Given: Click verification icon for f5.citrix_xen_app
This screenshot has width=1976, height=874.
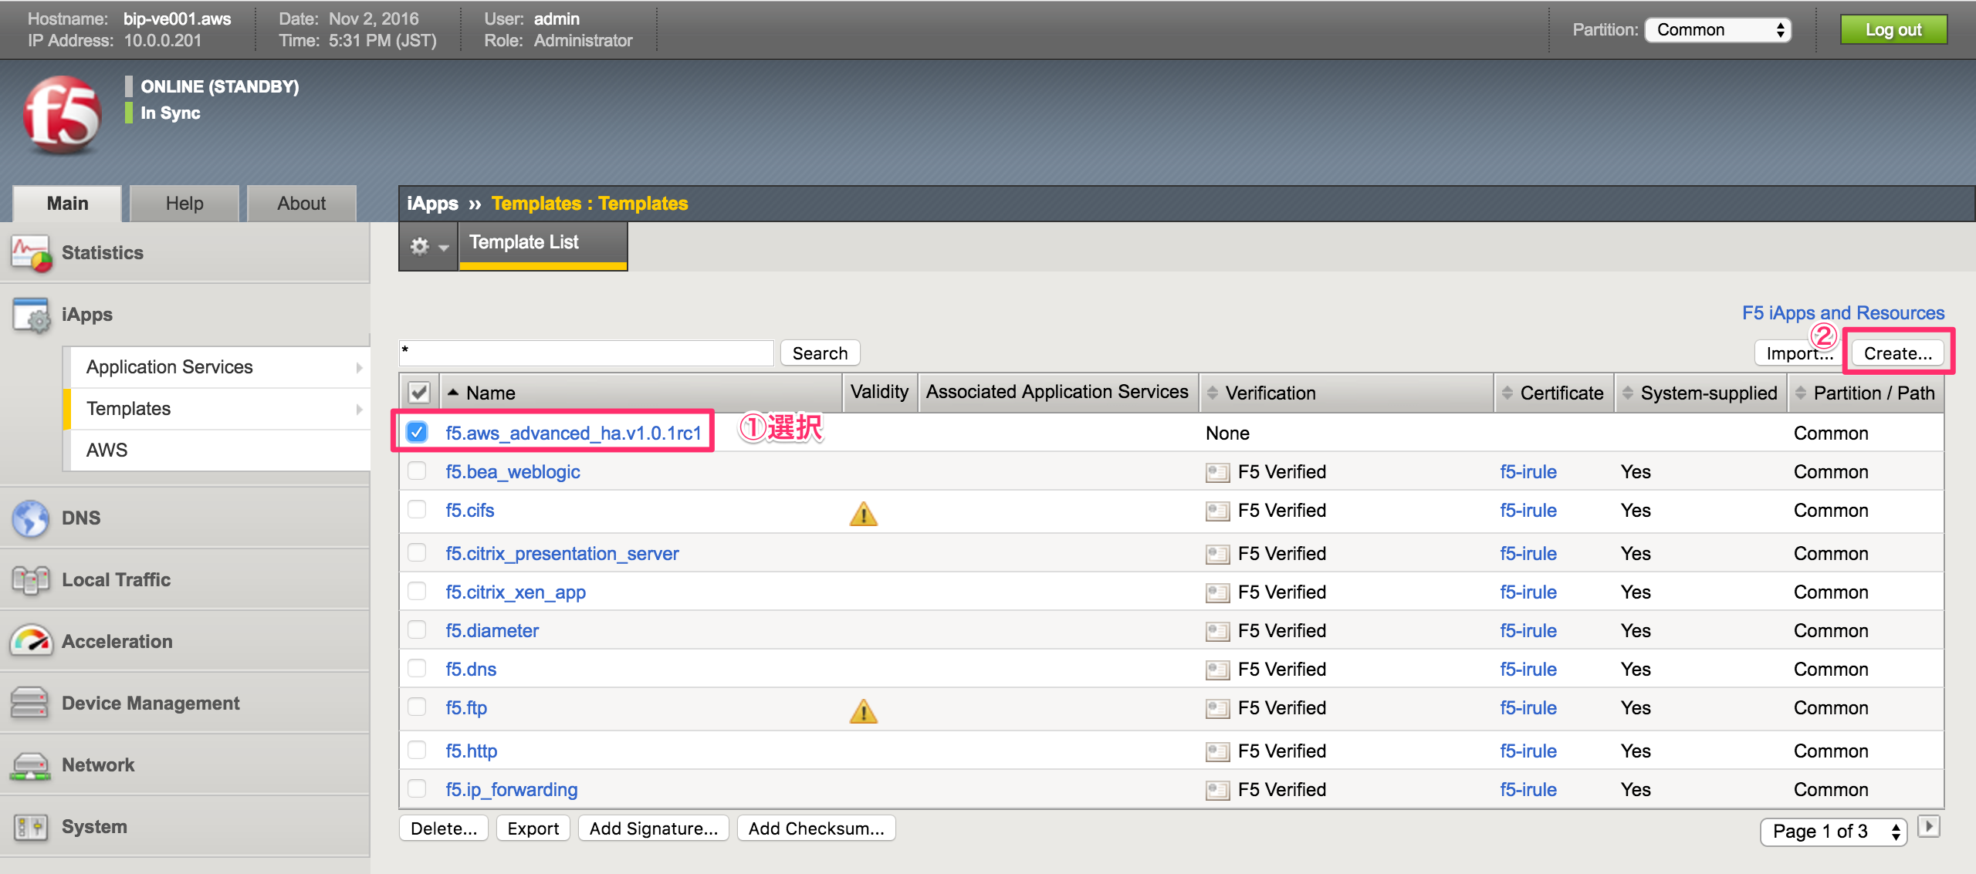Looking at the screenshot, I should (1217, 592).
